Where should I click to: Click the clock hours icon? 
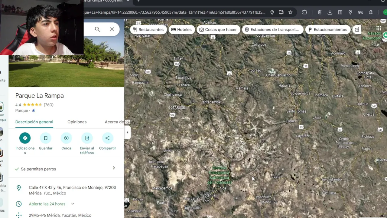[19, 204]
